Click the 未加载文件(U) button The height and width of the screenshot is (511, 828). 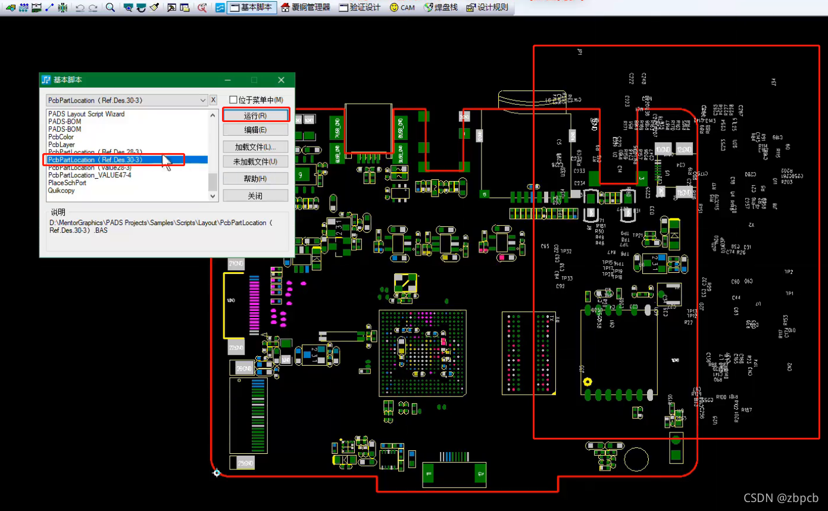click(x=255, y=161)
